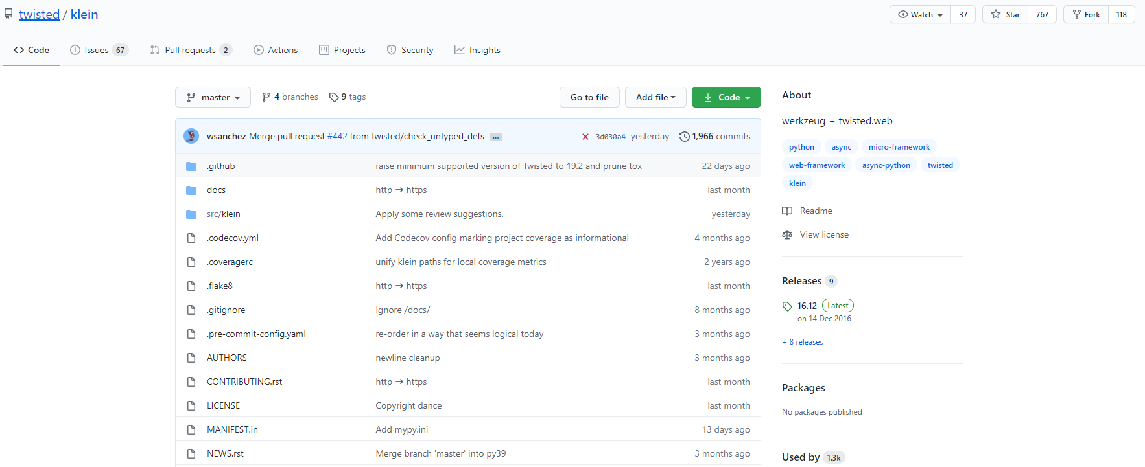Go to the Actions tab
1145x467 pixels.
click(276, 50)
